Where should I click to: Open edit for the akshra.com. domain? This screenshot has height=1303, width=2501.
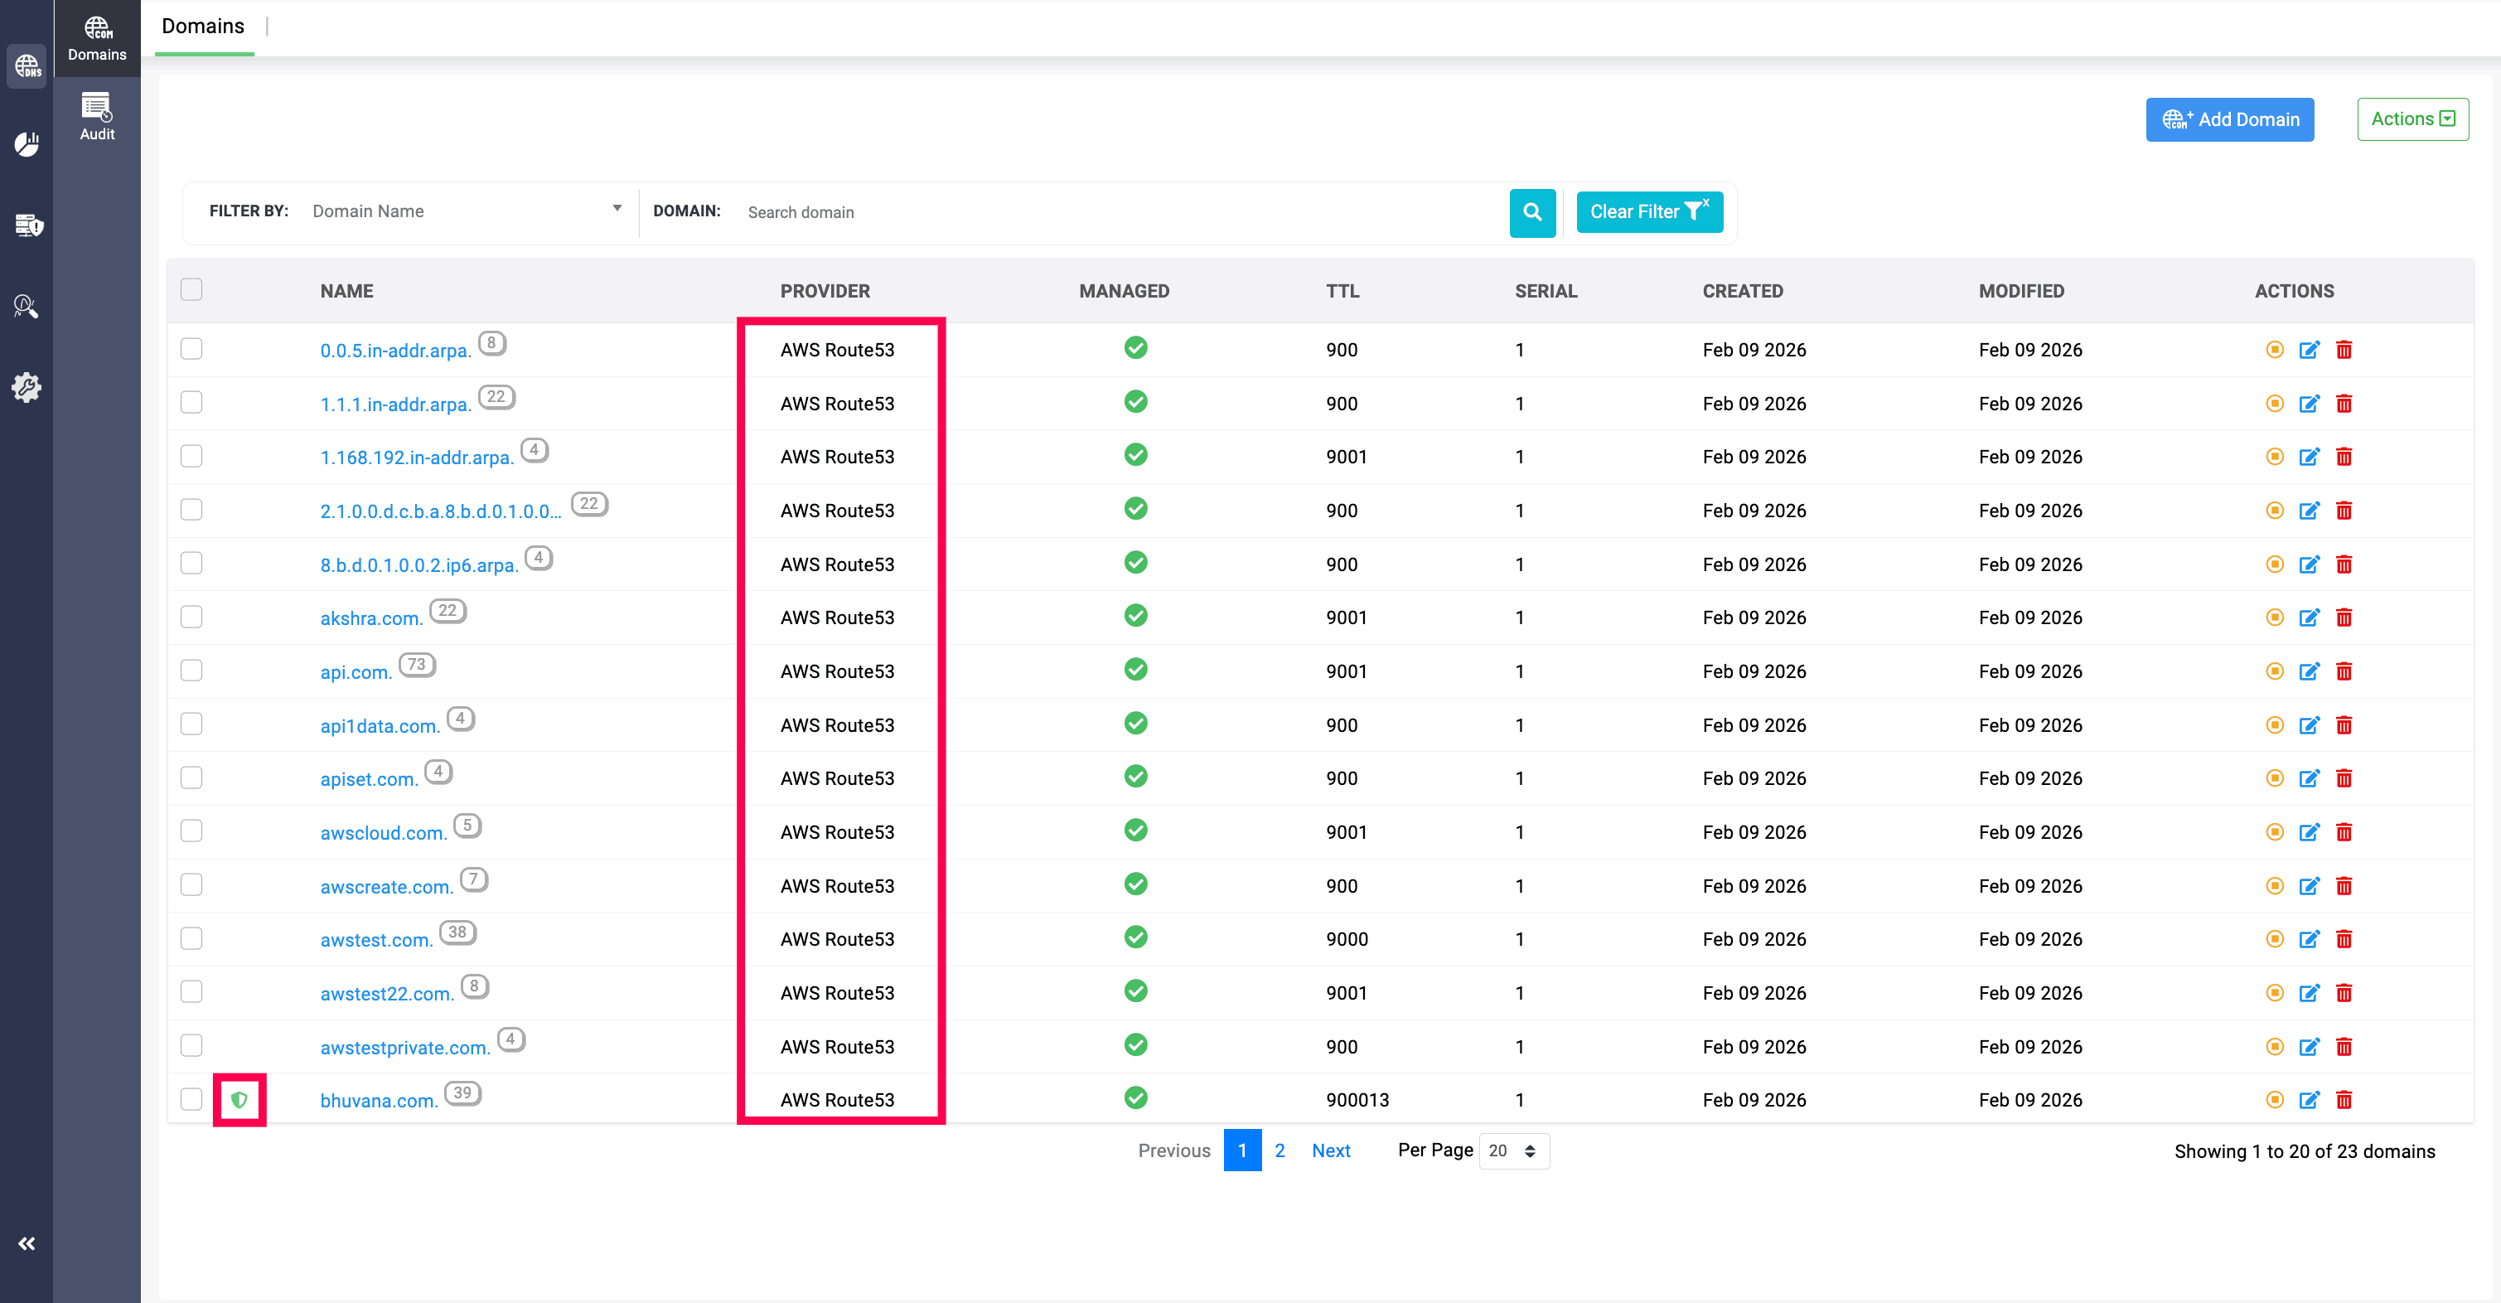2310,617
